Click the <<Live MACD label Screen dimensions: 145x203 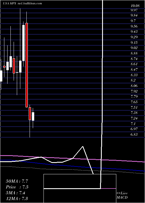(x=122, y=195)
